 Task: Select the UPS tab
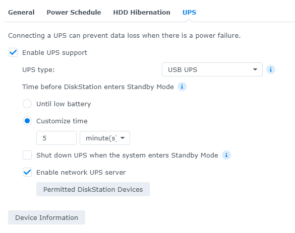coord(189,13)
